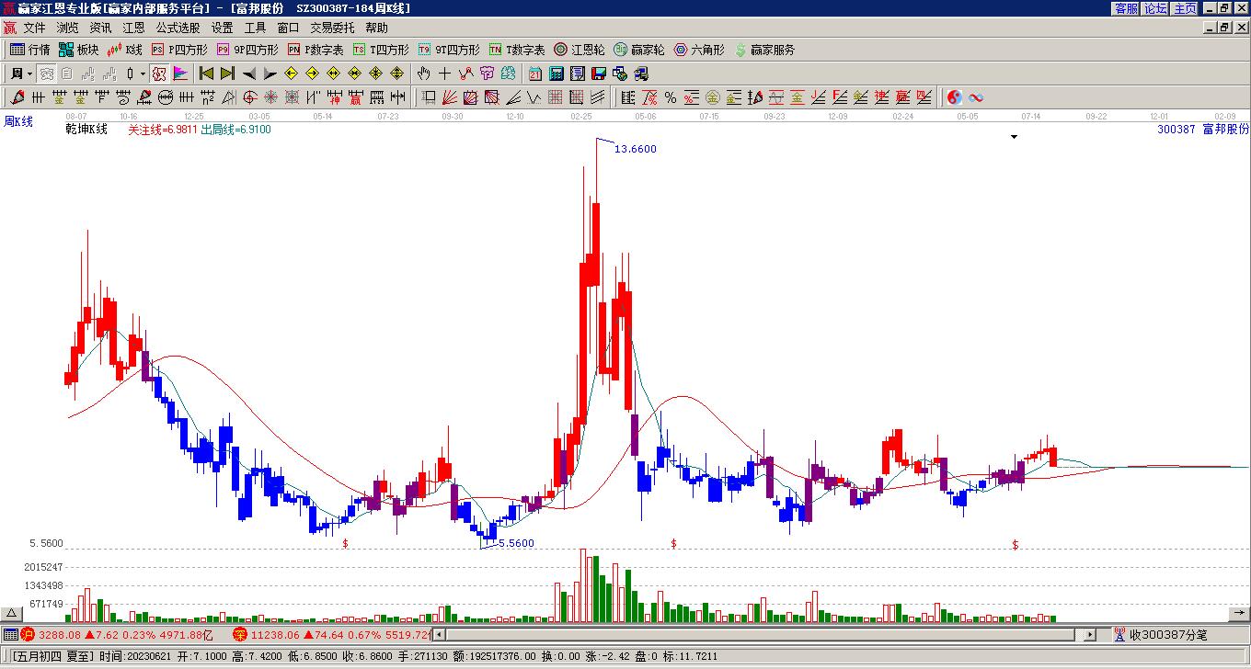Open the 江恩轮 Gann wheel
The image size is (1251, 669).
pos(580,50)
